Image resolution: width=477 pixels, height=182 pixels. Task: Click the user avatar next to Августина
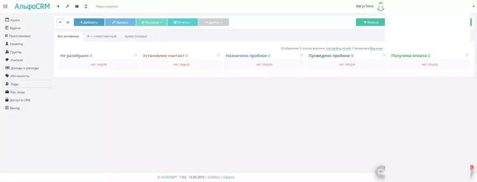tap(381, 6)
